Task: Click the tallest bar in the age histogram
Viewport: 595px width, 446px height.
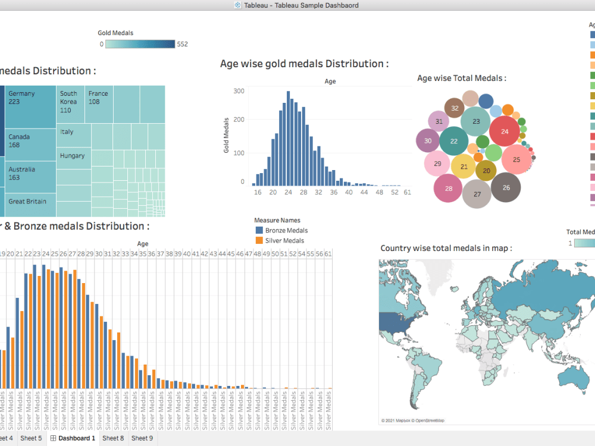Action: pyautogui.click(x=289, y=137)
